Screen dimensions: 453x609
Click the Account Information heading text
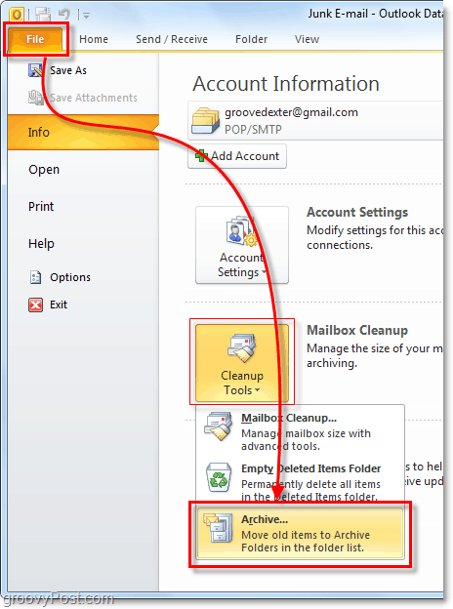coord(286,84)
